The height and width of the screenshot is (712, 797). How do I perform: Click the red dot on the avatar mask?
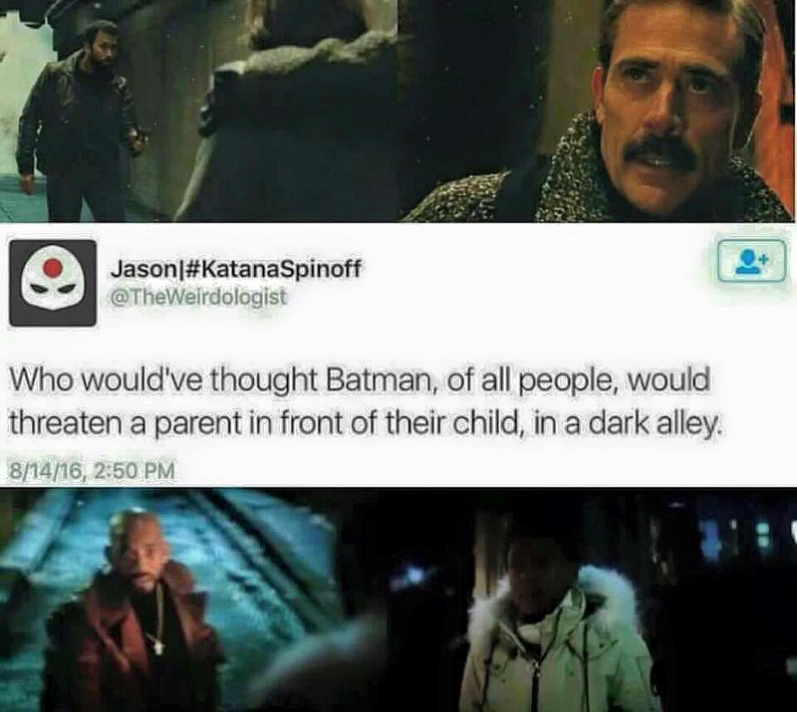[54, 266]
